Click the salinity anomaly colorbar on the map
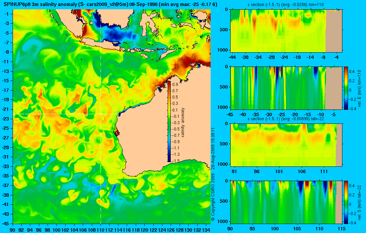The width and height of the screenshot is (366, 233). 169,121
